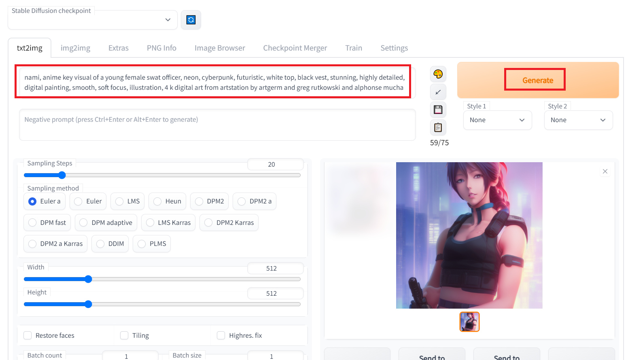Adjust the Height slider
This screenshot has height=360, width=628.
click(162, 304)
